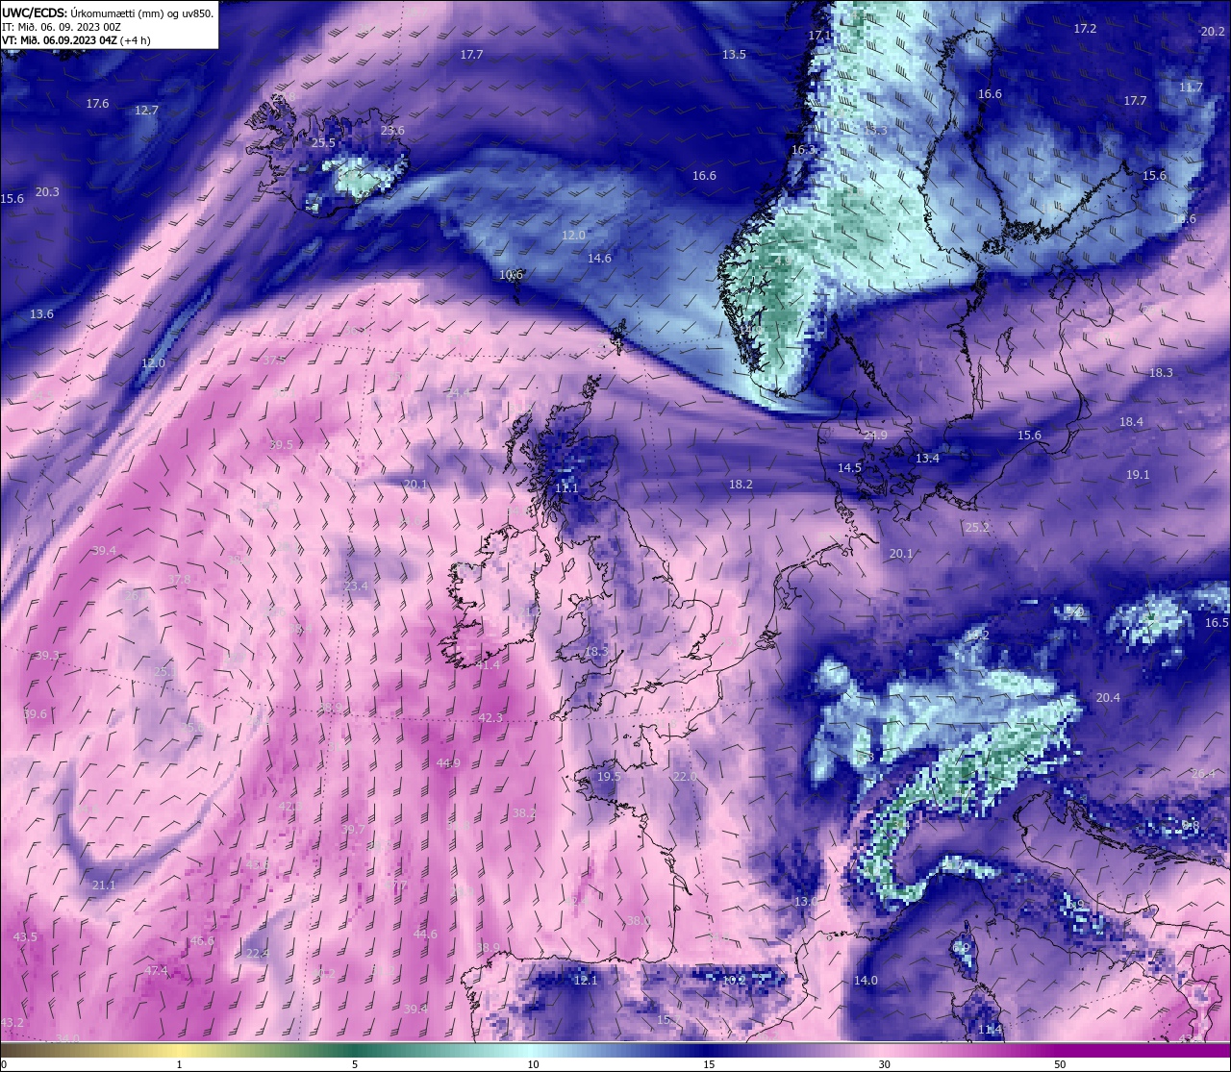Click the color scale tick label 15
The height and width of the screenshot is (1072, 1231).
point(709,1064)
